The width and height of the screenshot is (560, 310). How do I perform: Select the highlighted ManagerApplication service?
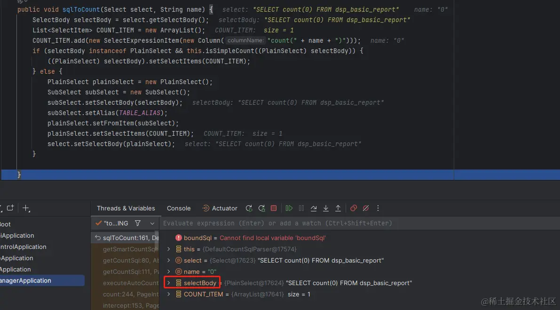click(x=42, y=281)
